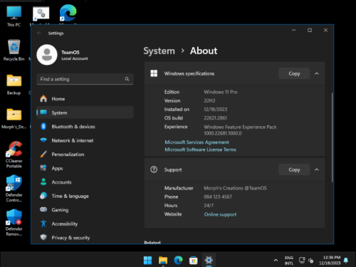
Task: Select the Recycle Bin desktop icon
Action: pyautogui.click(x=14, y=51)
